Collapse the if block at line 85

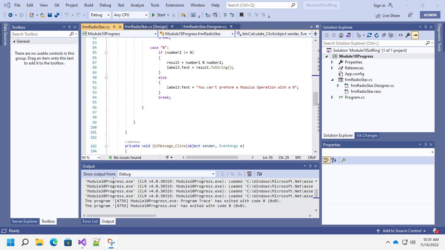106,52
